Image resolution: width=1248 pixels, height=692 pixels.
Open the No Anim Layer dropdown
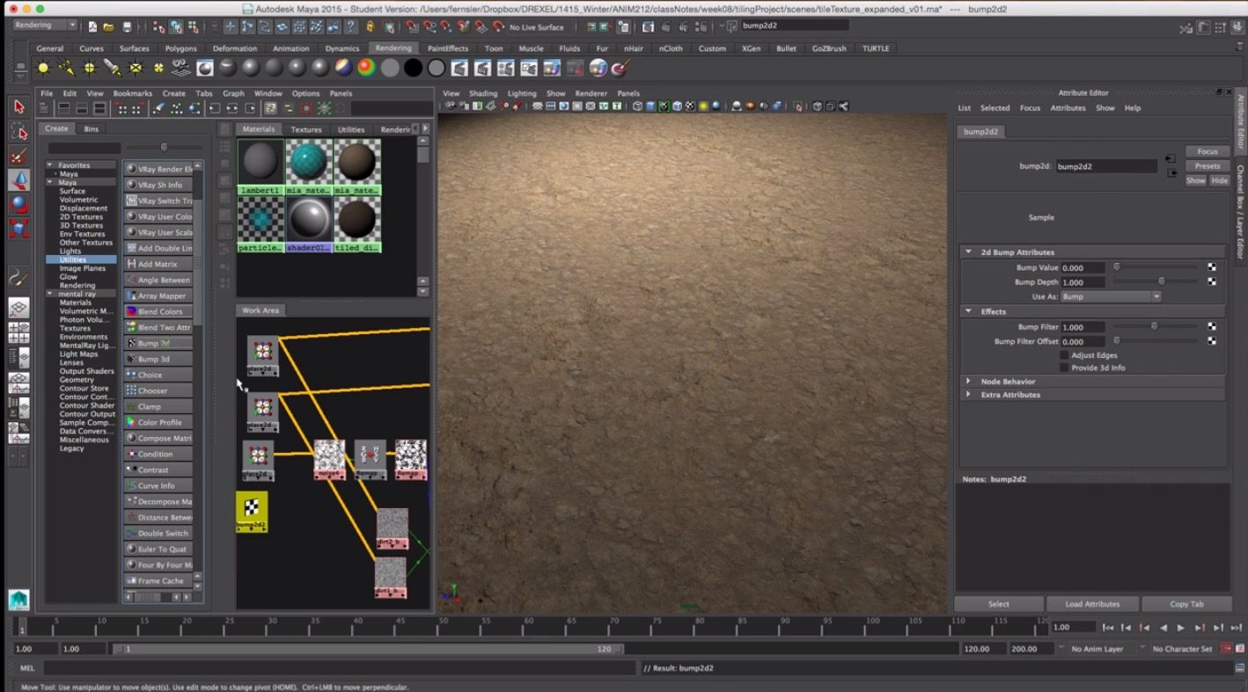pyautogui.click(x=1098, y=649)
